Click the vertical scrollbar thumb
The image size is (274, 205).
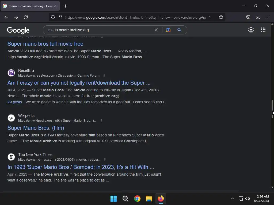coord(272,109)
